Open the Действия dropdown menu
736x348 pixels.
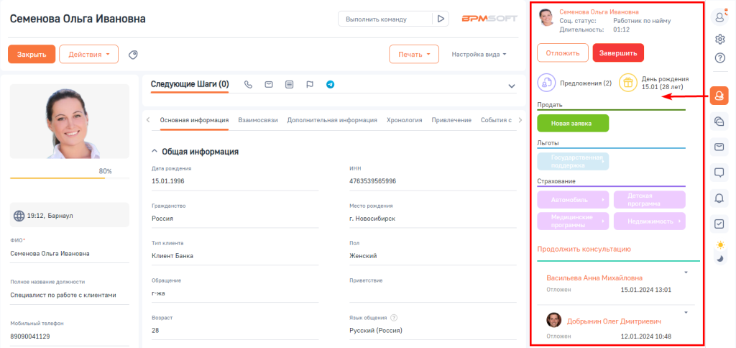point(89,54)
